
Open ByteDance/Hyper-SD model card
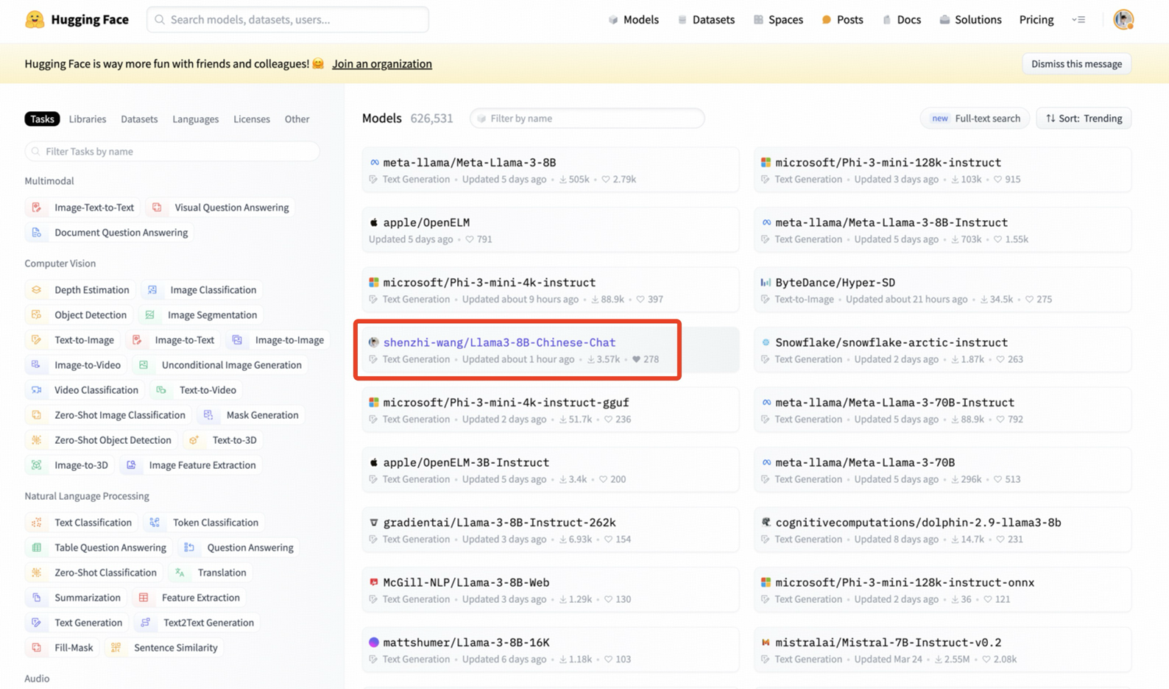point(942,290)
